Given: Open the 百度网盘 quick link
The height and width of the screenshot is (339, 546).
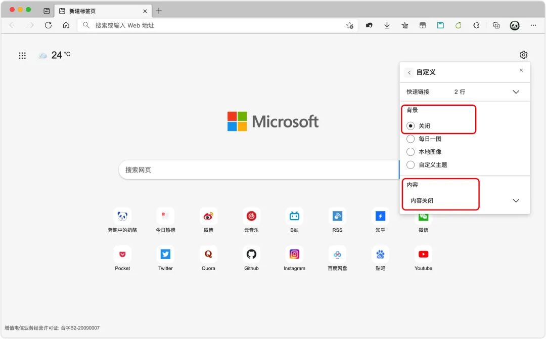Looking at the screenshot, I should (x=337, y=259).
